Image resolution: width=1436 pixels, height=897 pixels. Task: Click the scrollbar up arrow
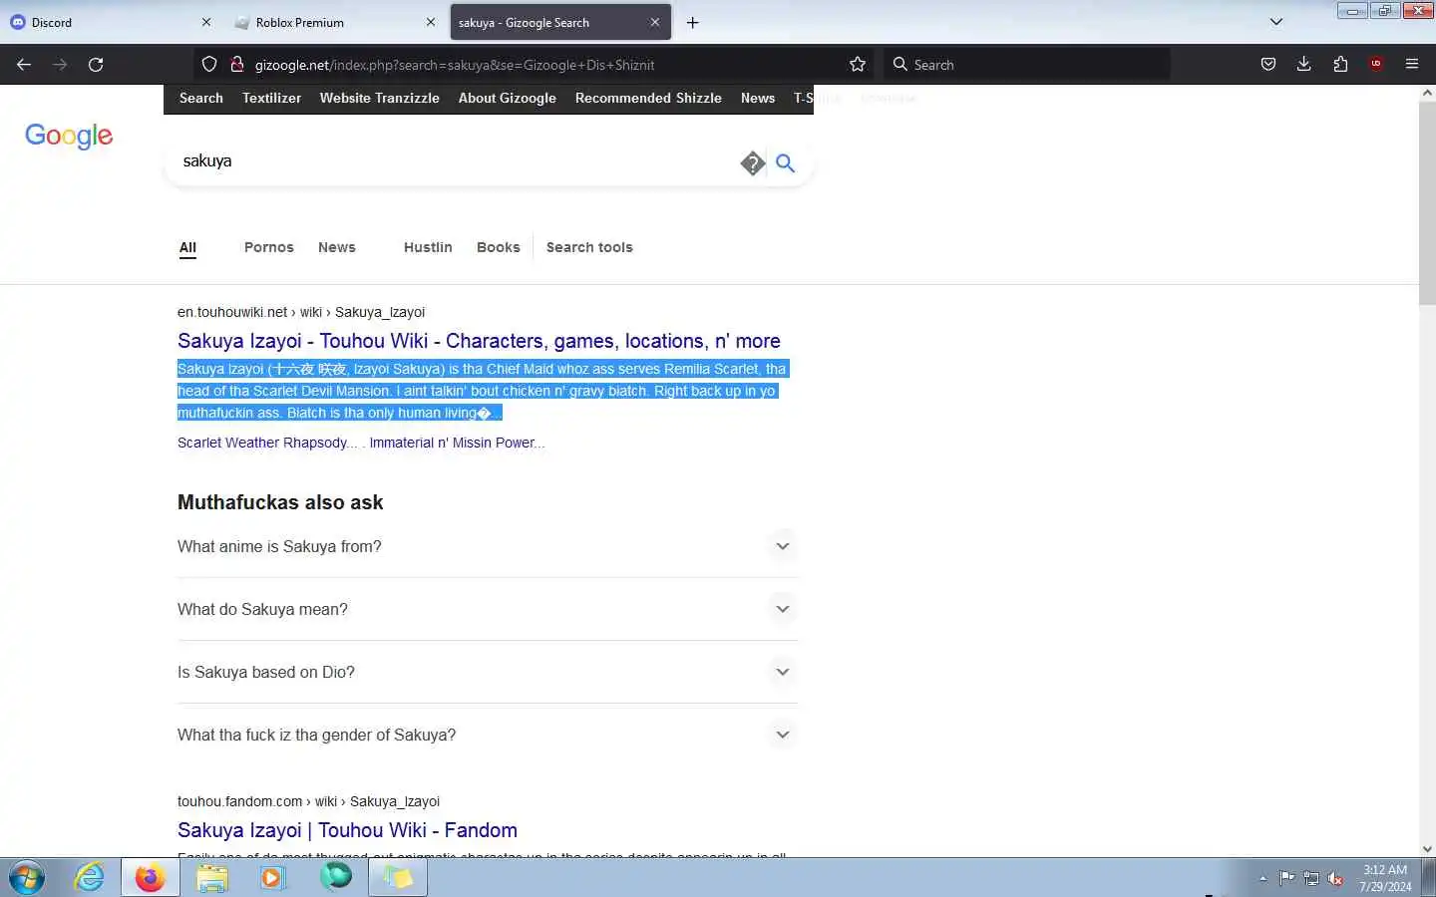1427,93
